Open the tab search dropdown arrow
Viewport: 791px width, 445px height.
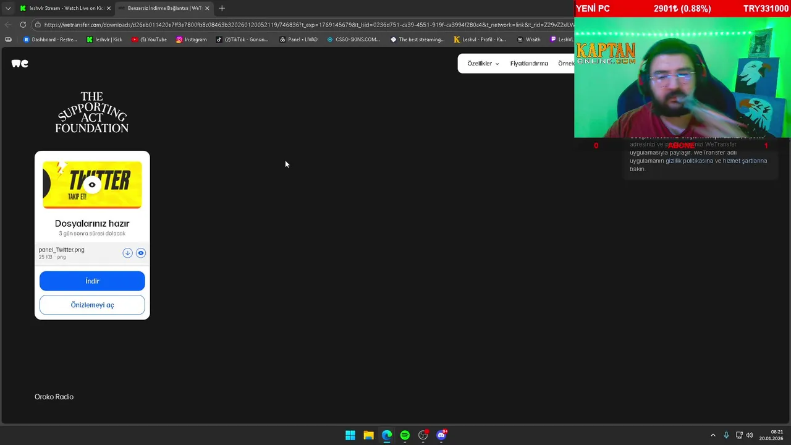7,8
